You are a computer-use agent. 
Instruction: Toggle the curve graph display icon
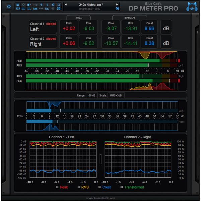[x=47, y=9]
